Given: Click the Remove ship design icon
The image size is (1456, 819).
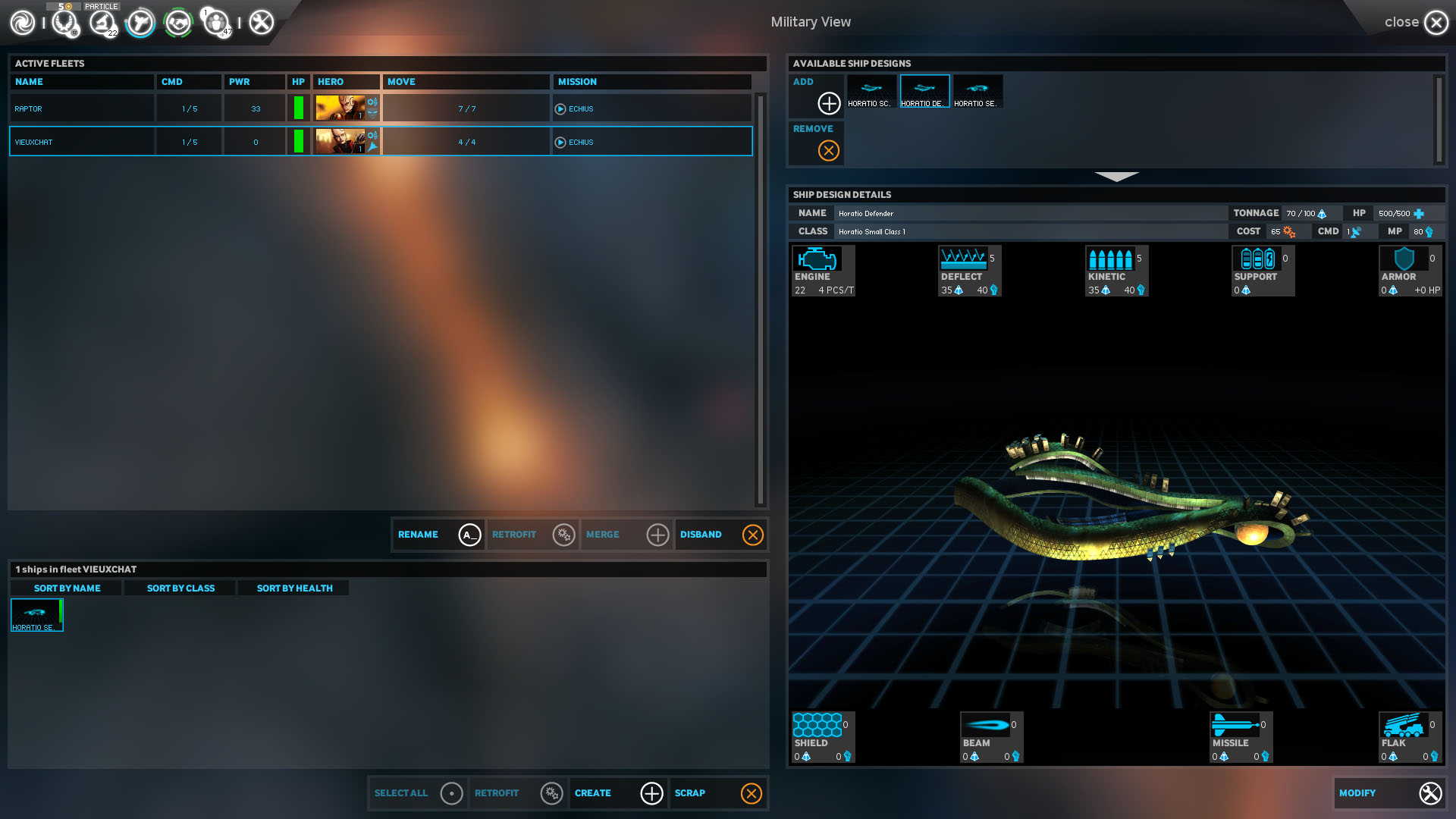Looking at the screenshot, I should 829,151.
